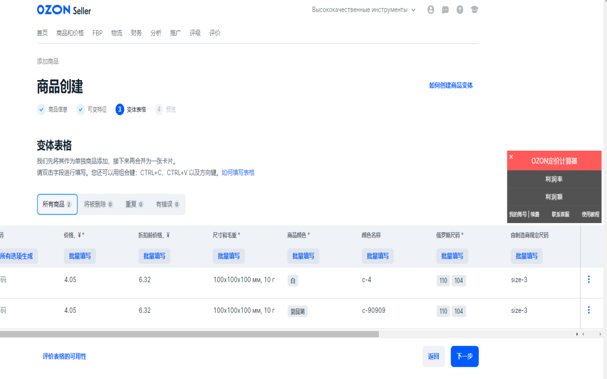This screenshot has width=607, height=379.
Task: Open the graduation cap learning icon
Action: coord(474,9)
